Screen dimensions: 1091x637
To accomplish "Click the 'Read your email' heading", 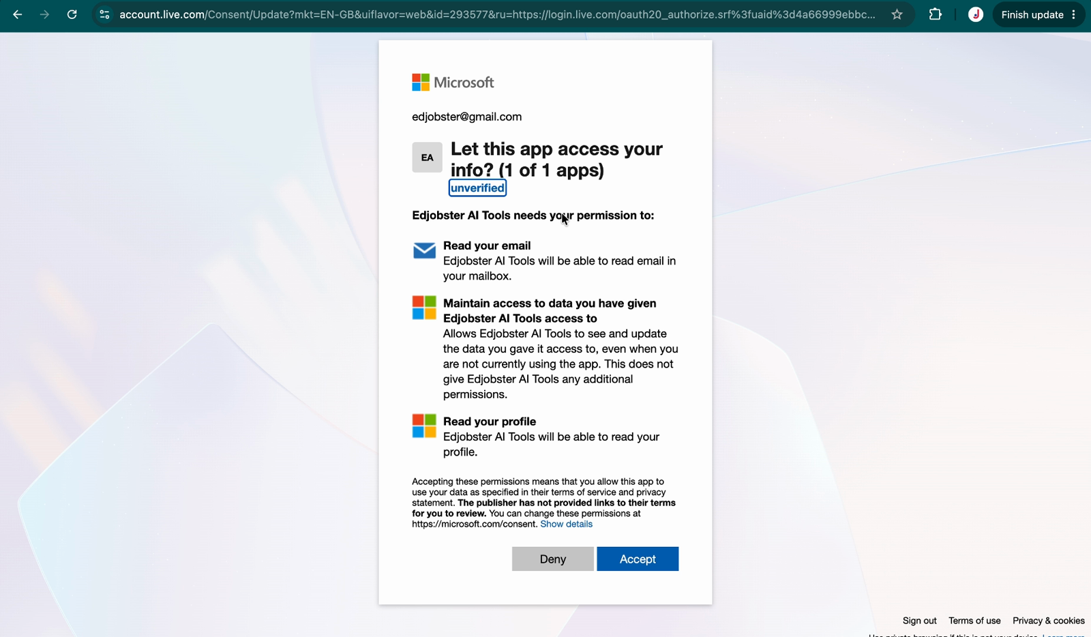I will point(487,246).
